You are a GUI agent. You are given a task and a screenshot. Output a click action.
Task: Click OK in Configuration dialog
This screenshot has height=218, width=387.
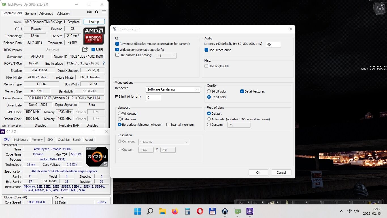pos(258,173)
